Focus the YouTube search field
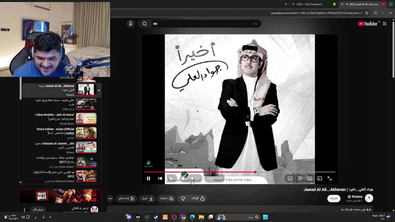The width and height of the screenshot is (395, 222). pyautogui.click(x=206, y=24)
